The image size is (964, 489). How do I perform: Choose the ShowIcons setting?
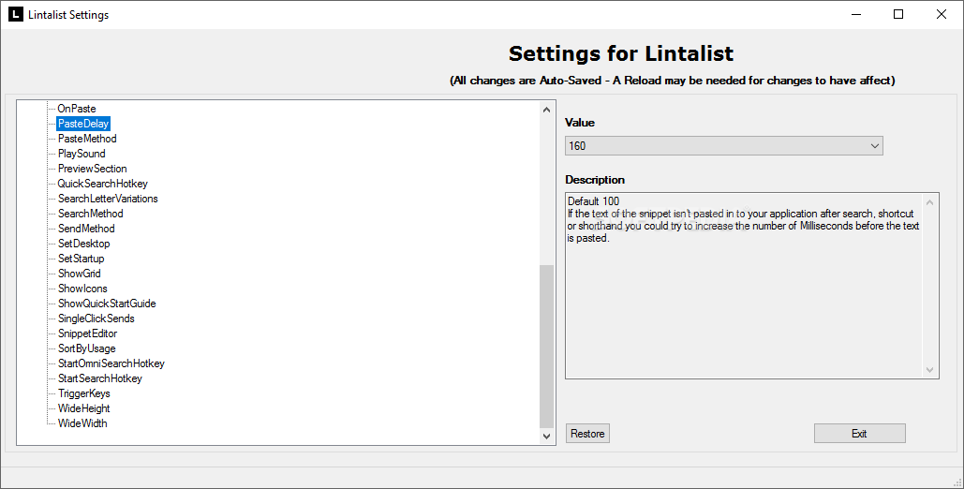click(x=82, y=288)
